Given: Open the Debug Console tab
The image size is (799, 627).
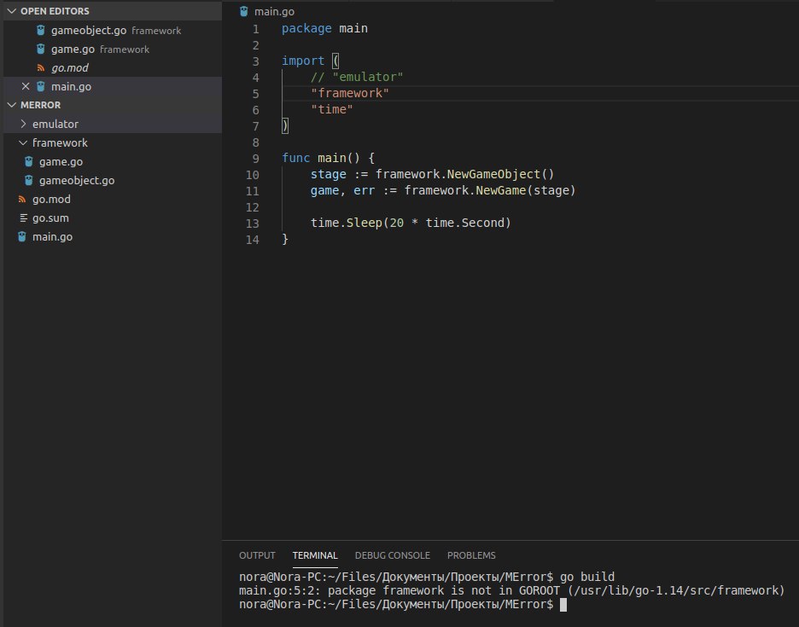Looking at the screenshot, I should click(392, 555).
